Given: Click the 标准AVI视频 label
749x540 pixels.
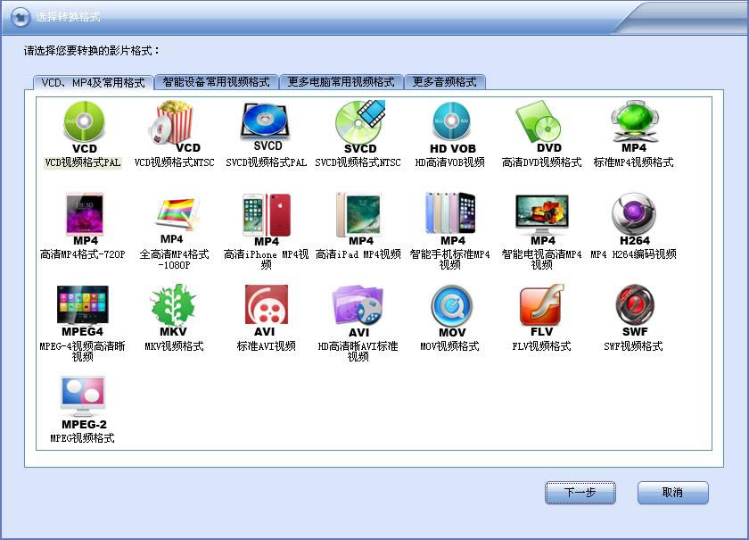Looking at the screenshot, I should [266, 346].
